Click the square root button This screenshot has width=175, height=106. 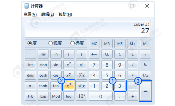coord(145,54)
